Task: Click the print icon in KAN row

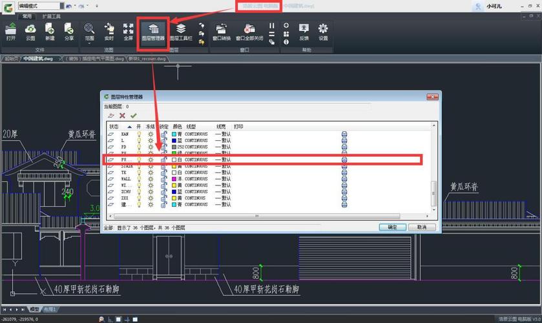Action: pos(344,134)
